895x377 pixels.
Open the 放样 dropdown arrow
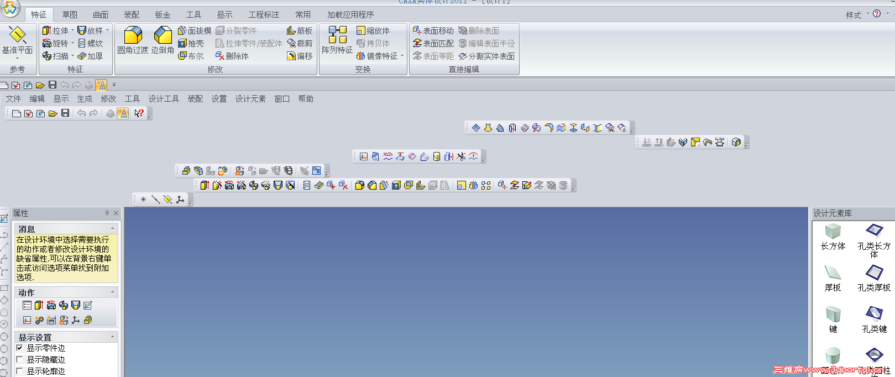click(x=107, y=30)
